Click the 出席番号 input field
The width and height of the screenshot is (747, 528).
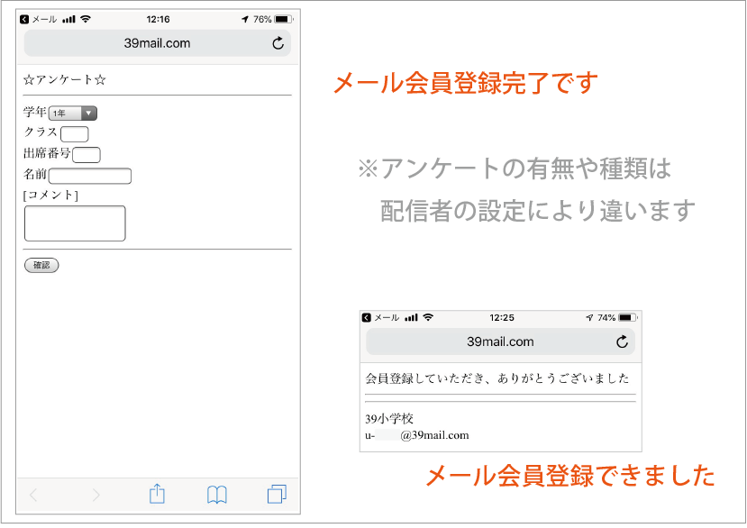[x=86, y=155]
